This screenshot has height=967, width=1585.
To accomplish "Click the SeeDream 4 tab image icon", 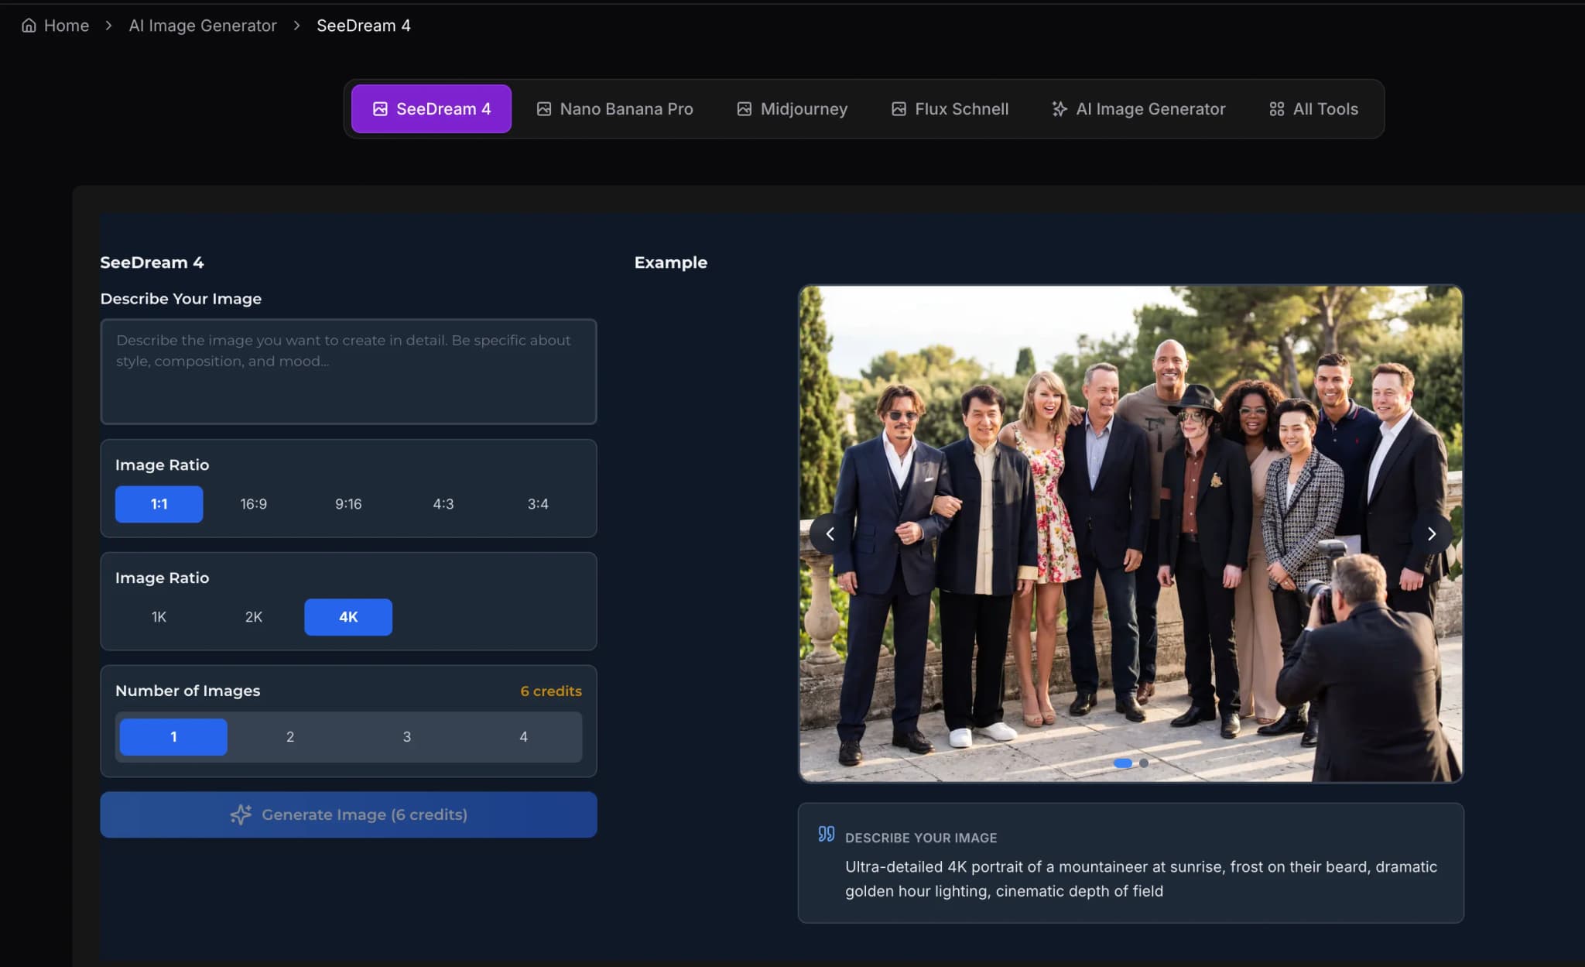I will click(380, 109).
